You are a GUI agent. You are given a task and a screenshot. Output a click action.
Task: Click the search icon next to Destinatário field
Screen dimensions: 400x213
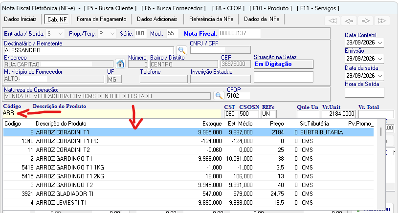(181, 50)
